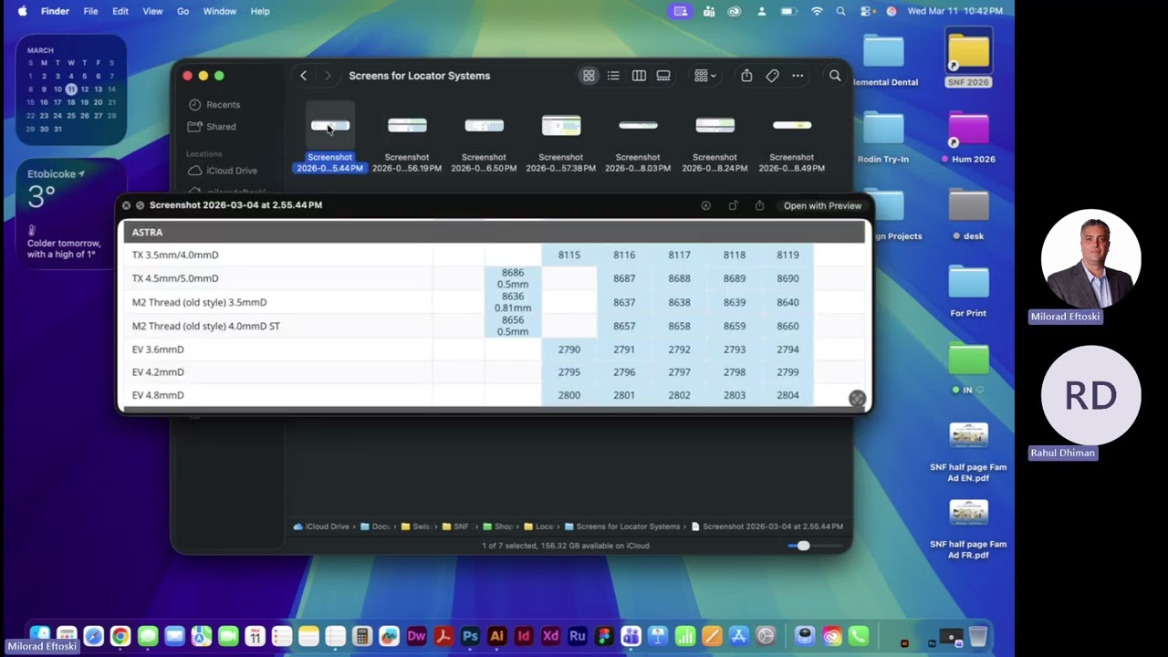Switch Finder to icon view
This screenshot has height=657, width=1168.
(589, 76)
